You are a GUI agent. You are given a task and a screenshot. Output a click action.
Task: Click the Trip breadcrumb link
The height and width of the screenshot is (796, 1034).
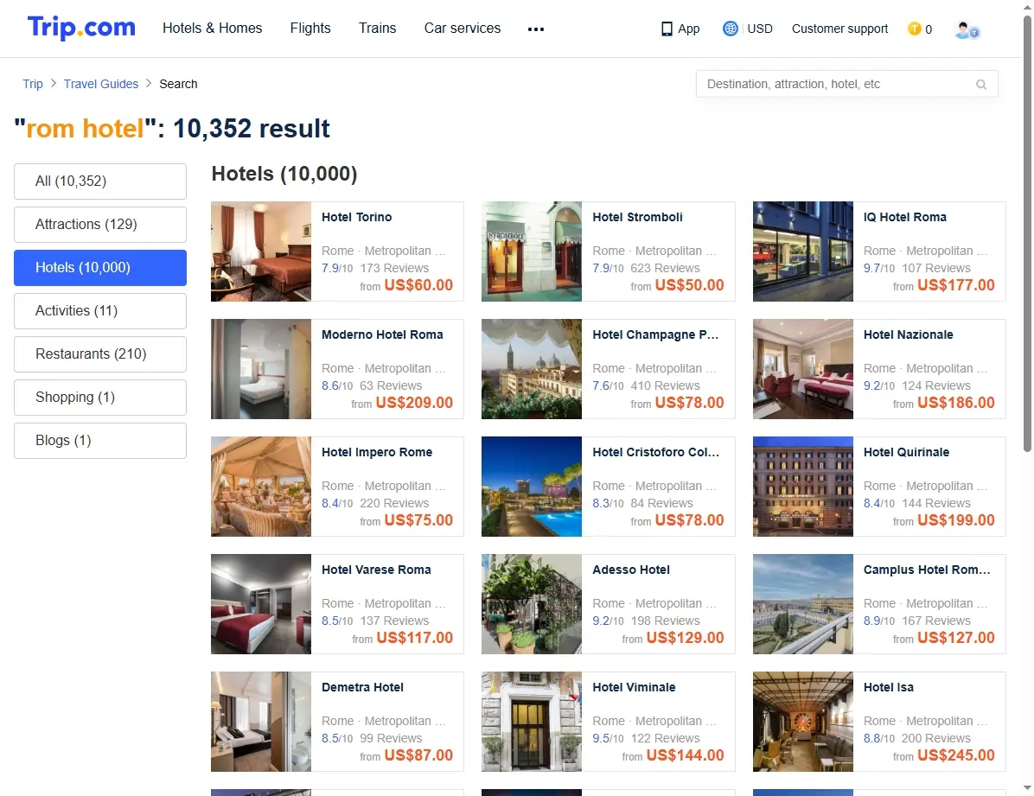click(32, 84)
